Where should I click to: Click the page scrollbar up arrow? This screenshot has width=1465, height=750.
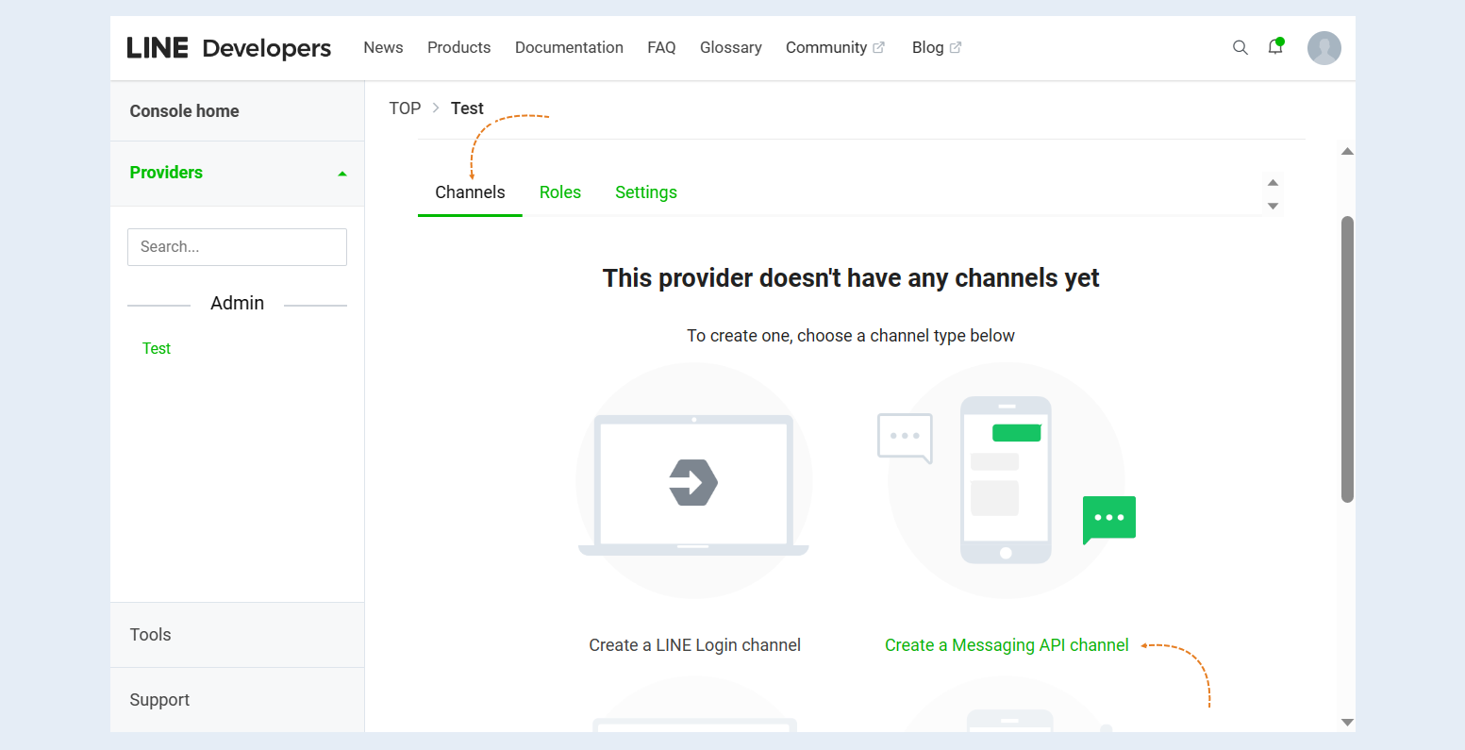[1347, 152]
